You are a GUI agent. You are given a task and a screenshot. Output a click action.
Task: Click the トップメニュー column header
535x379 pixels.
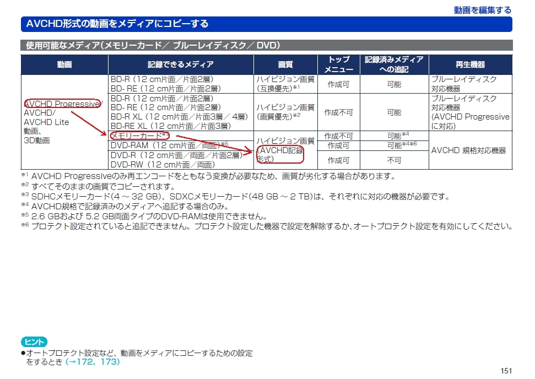tap(338, 64)
